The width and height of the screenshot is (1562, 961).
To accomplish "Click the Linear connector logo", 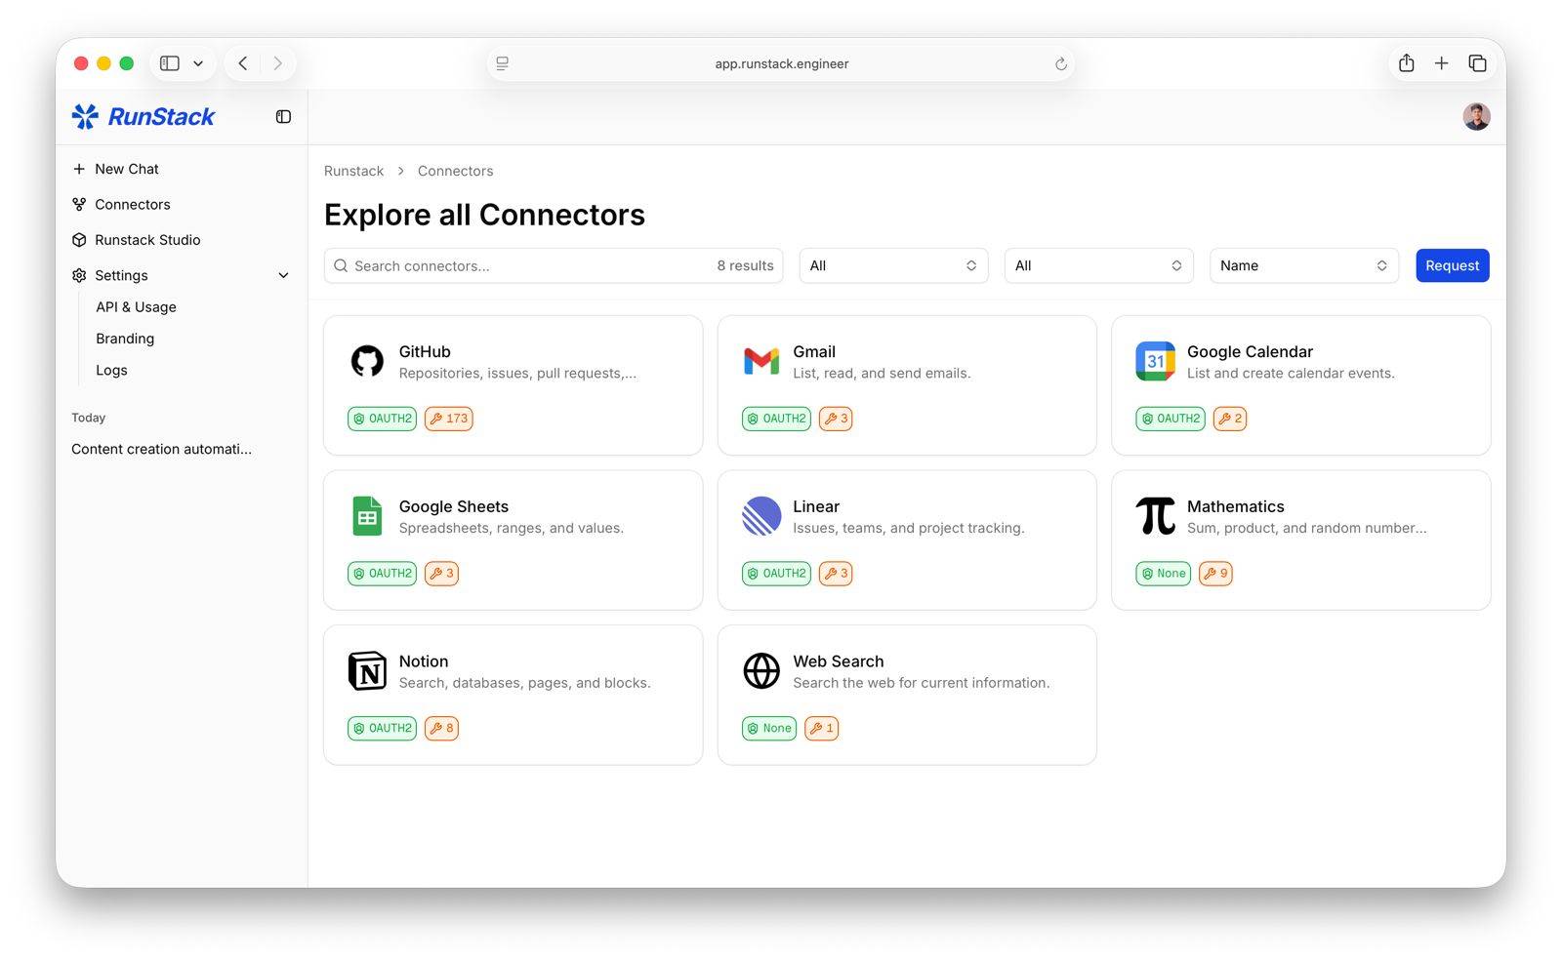I will coord(761,516).
